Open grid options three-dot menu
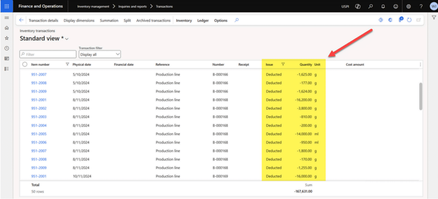The width and height of the screenshot is (438, 199). click(x=420, y=64)
